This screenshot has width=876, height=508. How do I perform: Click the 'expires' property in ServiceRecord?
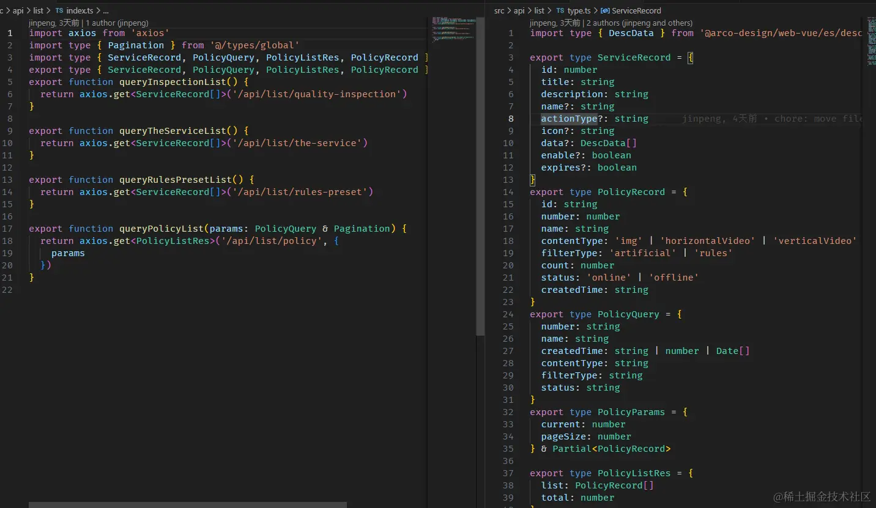[560, 167]
